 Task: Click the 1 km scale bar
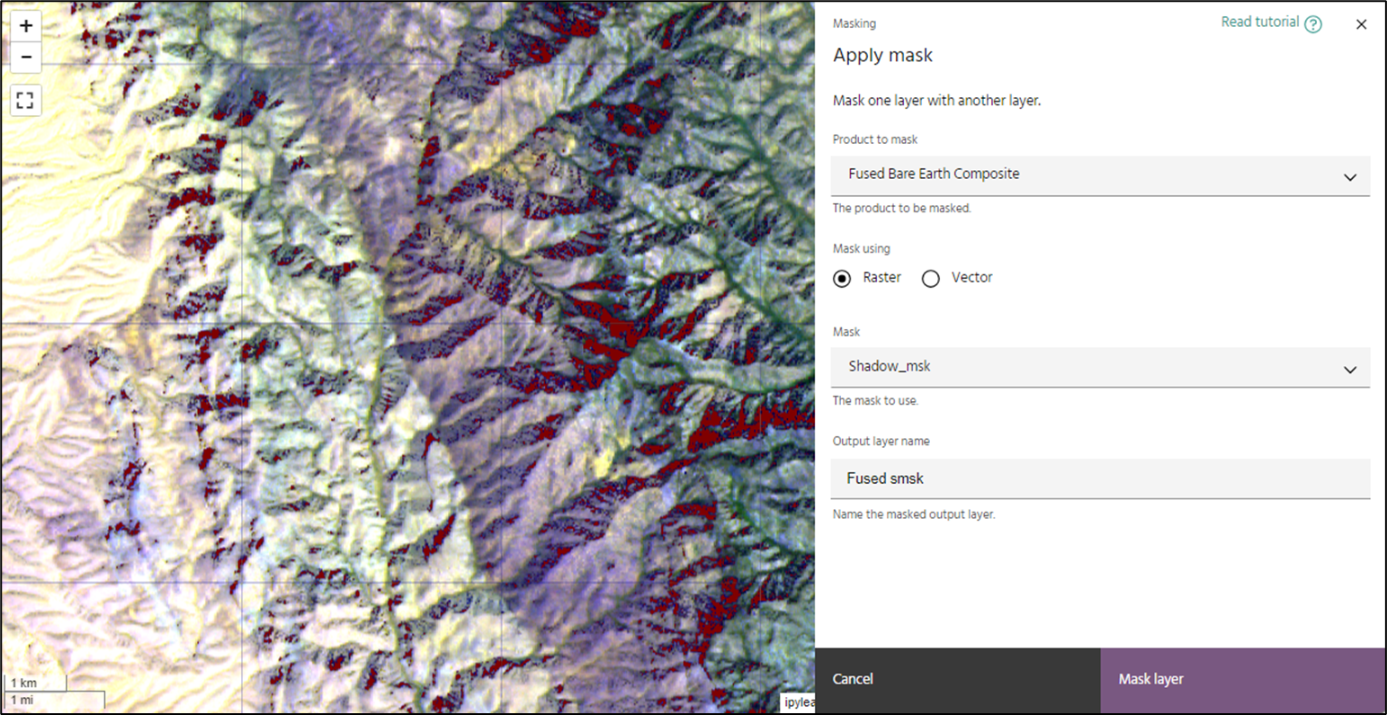pyautogui.click(x=36, y=684)
